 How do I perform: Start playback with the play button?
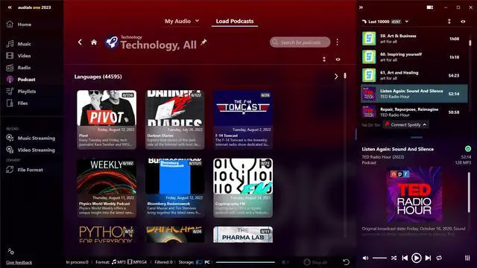coord(416,258)
